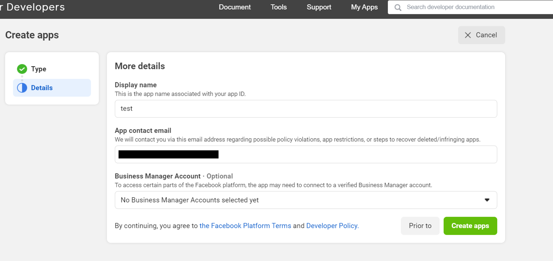Open the Facebook Platform Terms link

[x=245, y=226]
